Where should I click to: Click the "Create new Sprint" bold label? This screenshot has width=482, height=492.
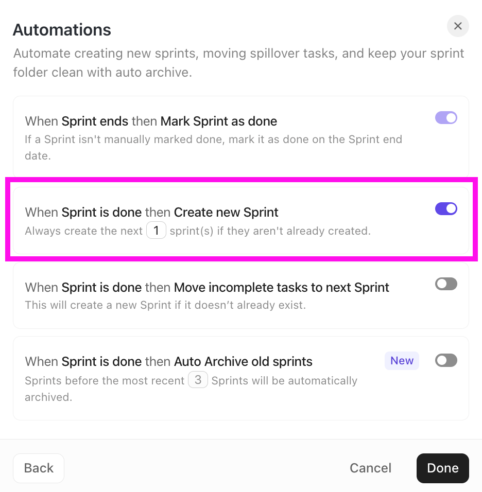point(227,212)
